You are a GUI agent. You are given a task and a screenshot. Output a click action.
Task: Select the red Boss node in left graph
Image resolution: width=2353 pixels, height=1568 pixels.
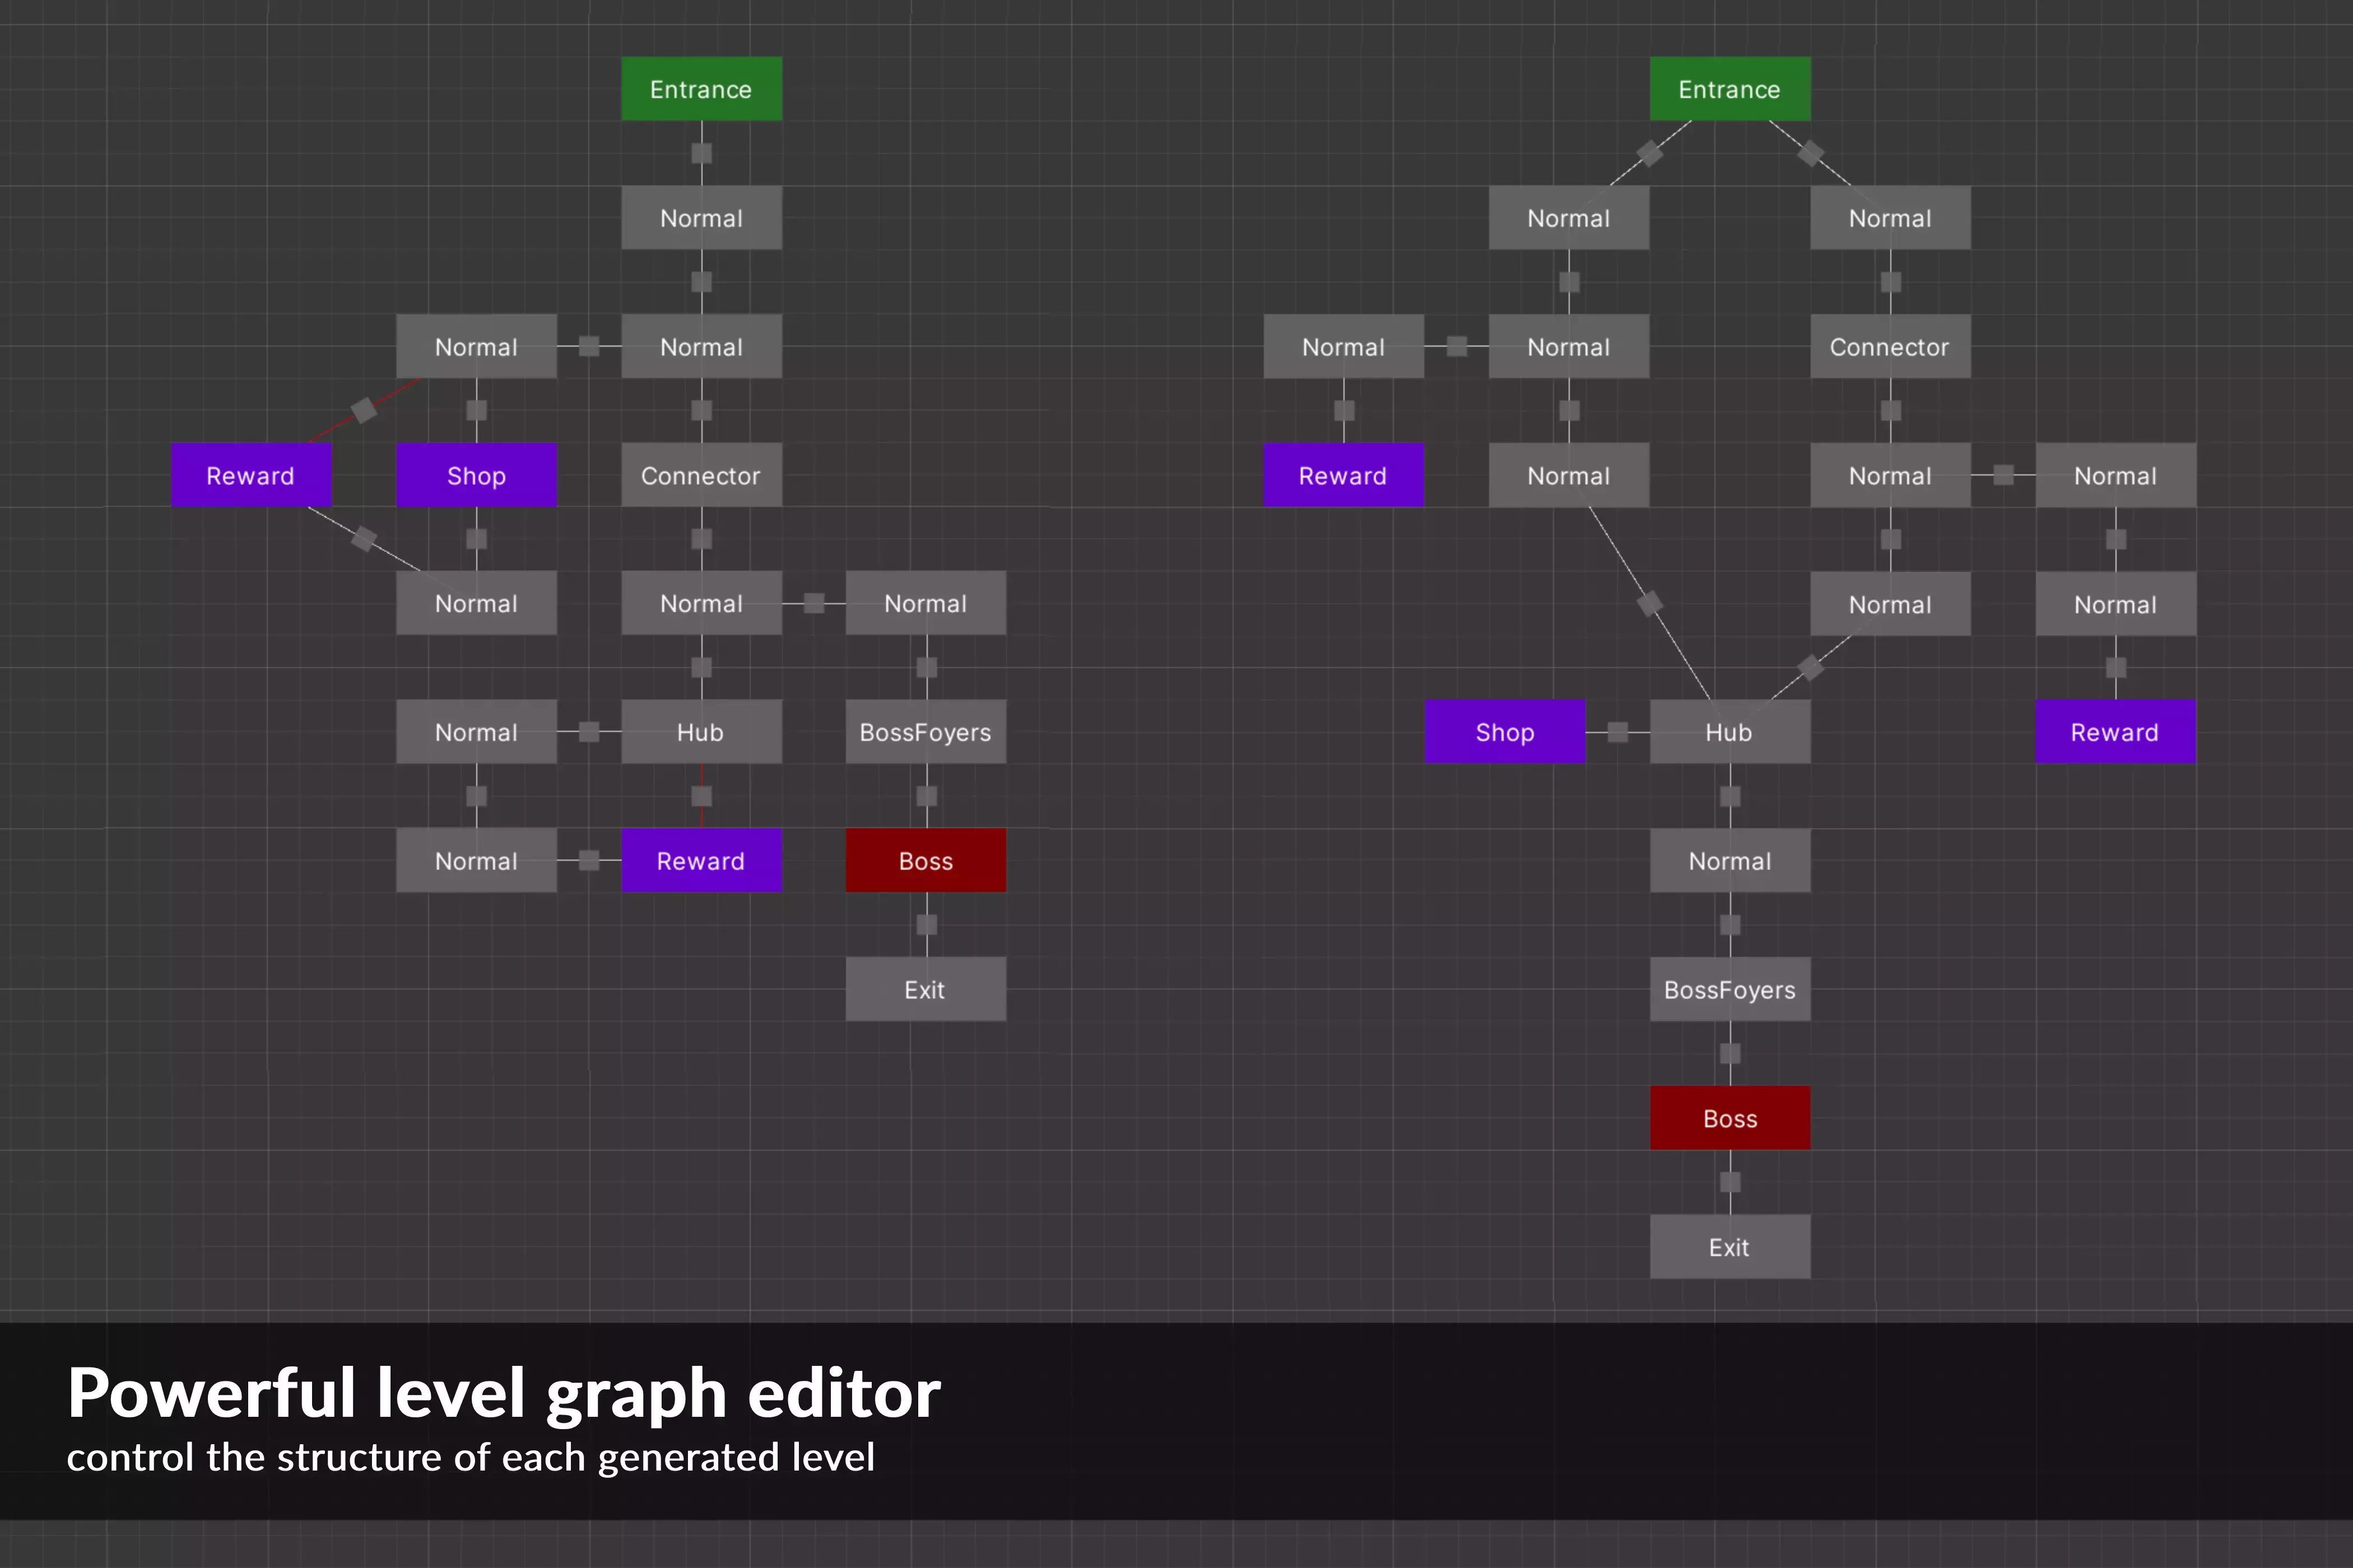click(x=926, y=861)
